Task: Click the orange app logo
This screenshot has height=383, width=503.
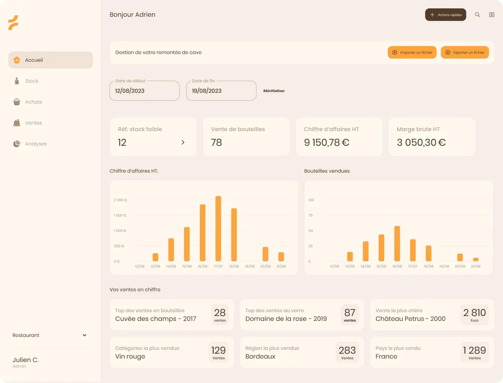Action: coord(13,23)
